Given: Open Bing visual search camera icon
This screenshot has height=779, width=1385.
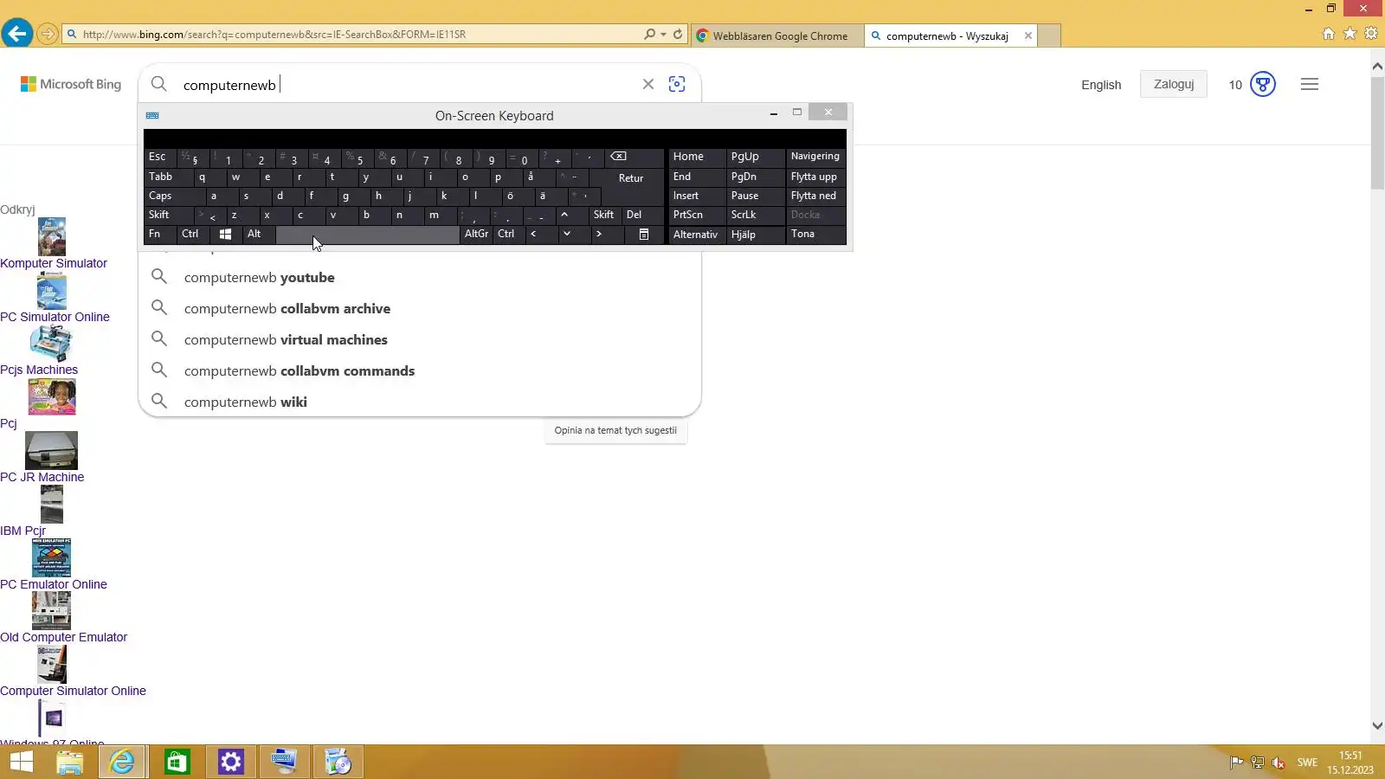Looking at the screenshot, I should point(677,84).
